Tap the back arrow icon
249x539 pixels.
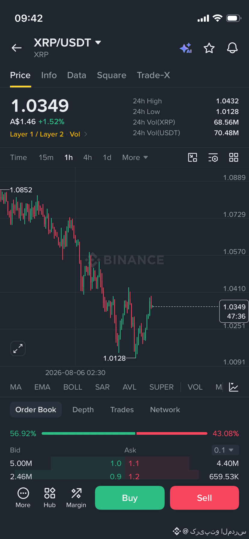(x=17, y=48)
